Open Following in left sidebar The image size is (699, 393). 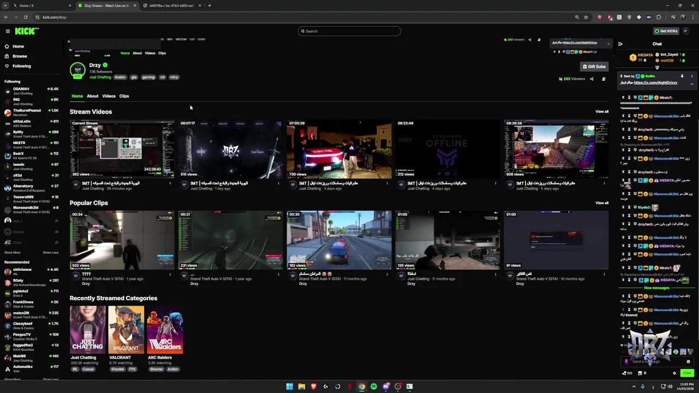21,66
